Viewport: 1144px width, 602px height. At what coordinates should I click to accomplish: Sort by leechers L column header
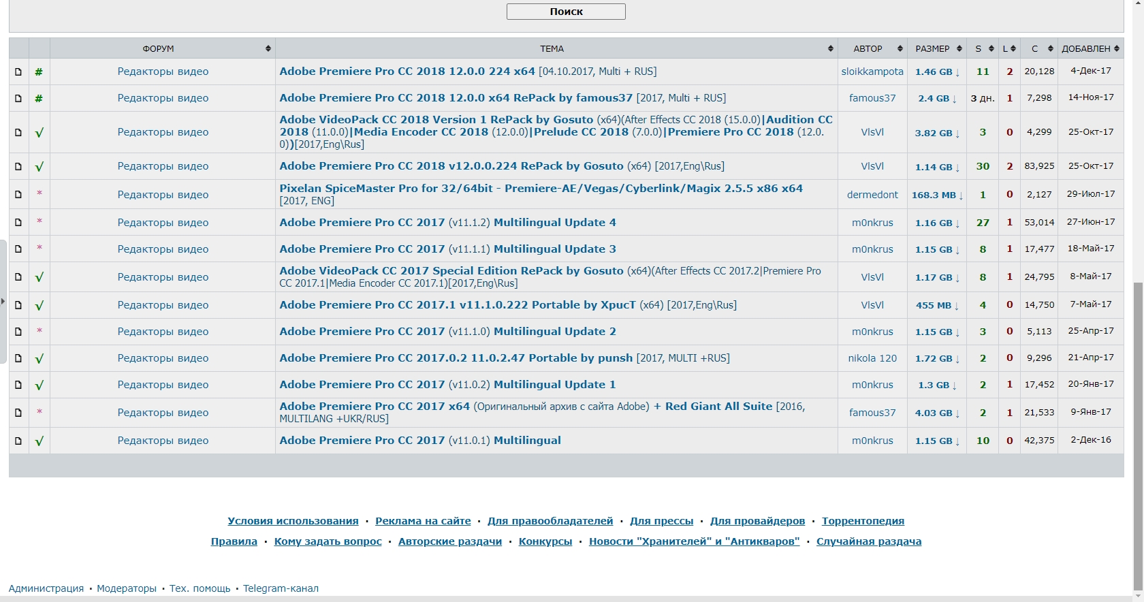point(1009,48)
